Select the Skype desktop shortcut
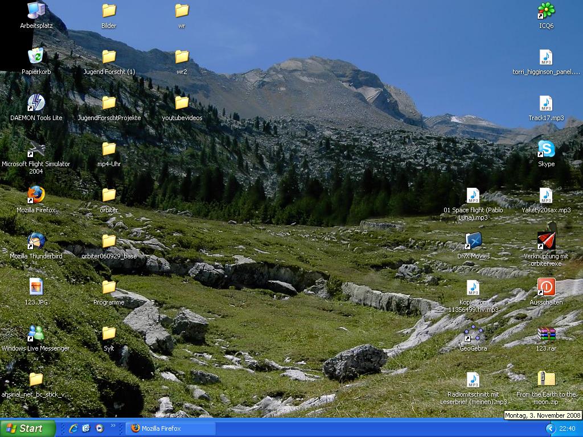The image size is (583, 437). pyautogui.click(x=546, y=149)
